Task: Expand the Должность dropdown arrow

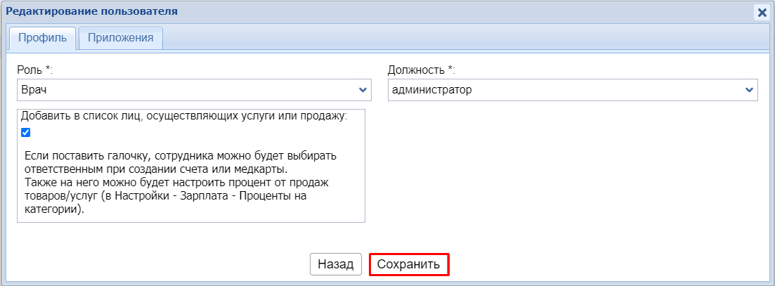Action: tap(749, 90)
